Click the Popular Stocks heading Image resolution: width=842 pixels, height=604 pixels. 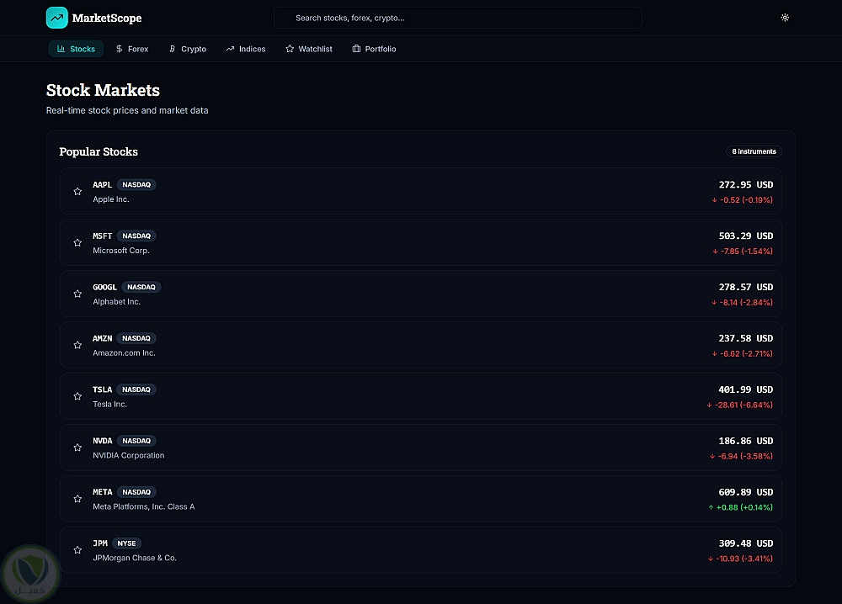tap(99, 151)
